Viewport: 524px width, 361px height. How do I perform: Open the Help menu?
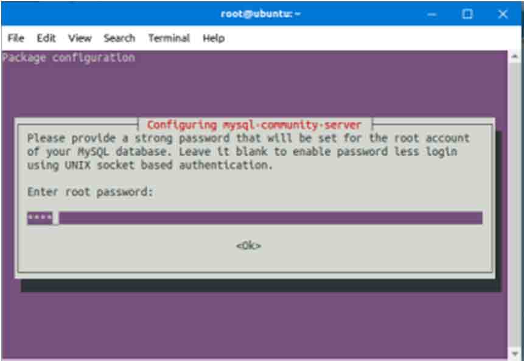(x=214, y=38)
